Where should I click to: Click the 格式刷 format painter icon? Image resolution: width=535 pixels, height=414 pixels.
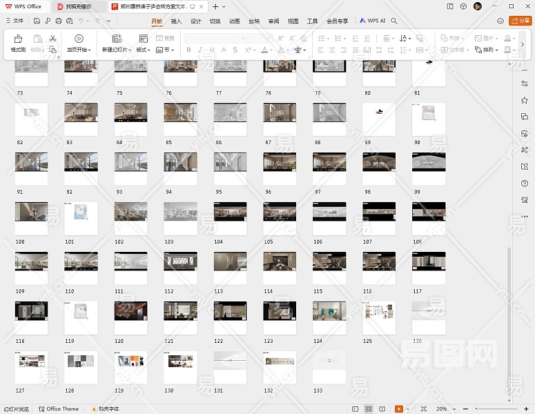[x=18, y=39]
